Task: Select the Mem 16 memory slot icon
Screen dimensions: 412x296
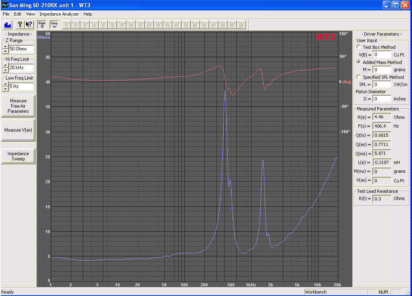Action: coord(204,25)
